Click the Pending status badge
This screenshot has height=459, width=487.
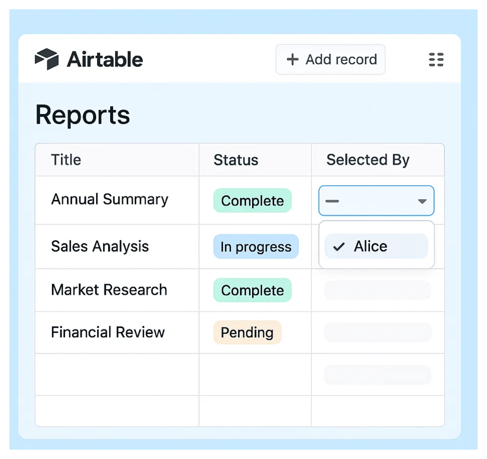point(247,332)
